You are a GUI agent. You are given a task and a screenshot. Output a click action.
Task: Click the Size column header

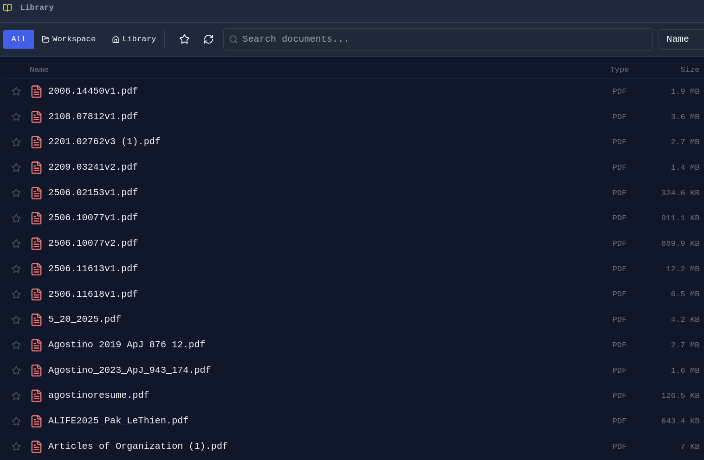click(x=690, y=70)
